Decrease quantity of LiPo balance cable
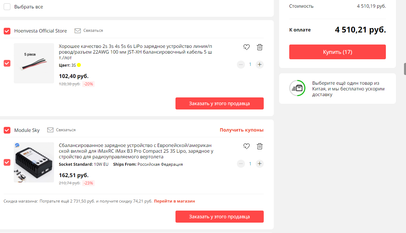This screenshot has width=406, height=233. click(241, 65)
